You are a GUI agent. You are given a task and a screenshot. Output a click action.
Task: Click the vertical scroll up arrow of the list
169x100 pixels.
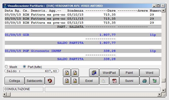click(x=163, y=10)
